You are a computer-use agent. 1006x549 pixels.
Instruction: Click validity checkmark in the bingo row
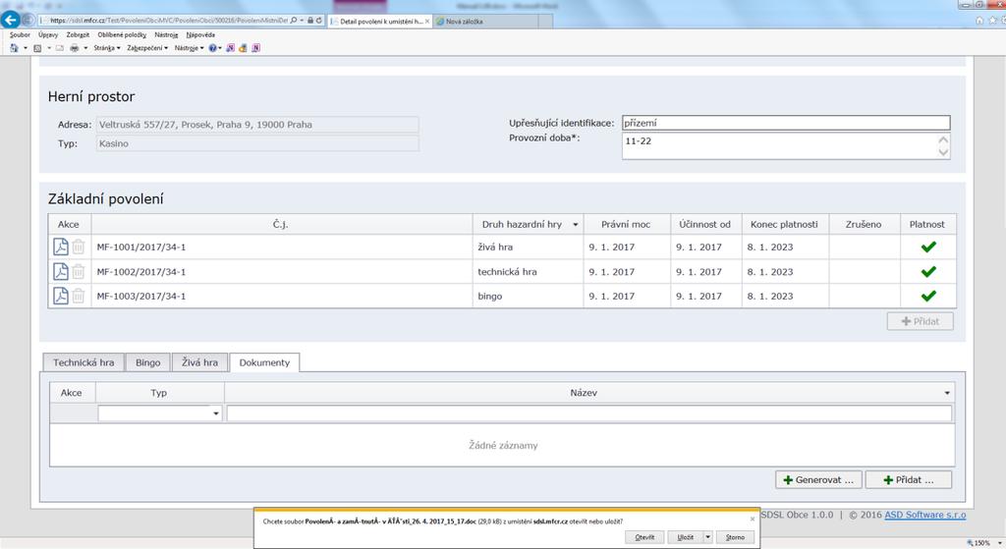click(x=928, y=297)
